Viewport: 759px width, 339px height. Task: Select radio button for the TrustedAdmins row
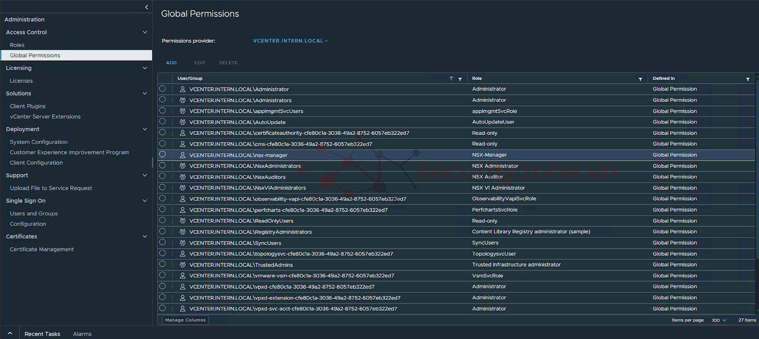coord(163,264)
